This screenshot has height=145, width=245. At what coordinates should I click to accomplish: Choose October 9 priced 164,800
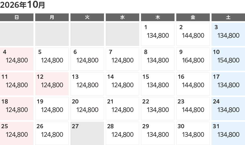(193, 59)
